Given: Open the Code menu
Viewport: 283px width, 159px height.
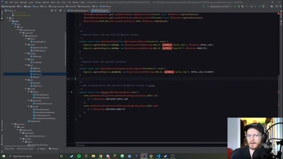Looking at the screenshot, I should [x=31, y=2].
